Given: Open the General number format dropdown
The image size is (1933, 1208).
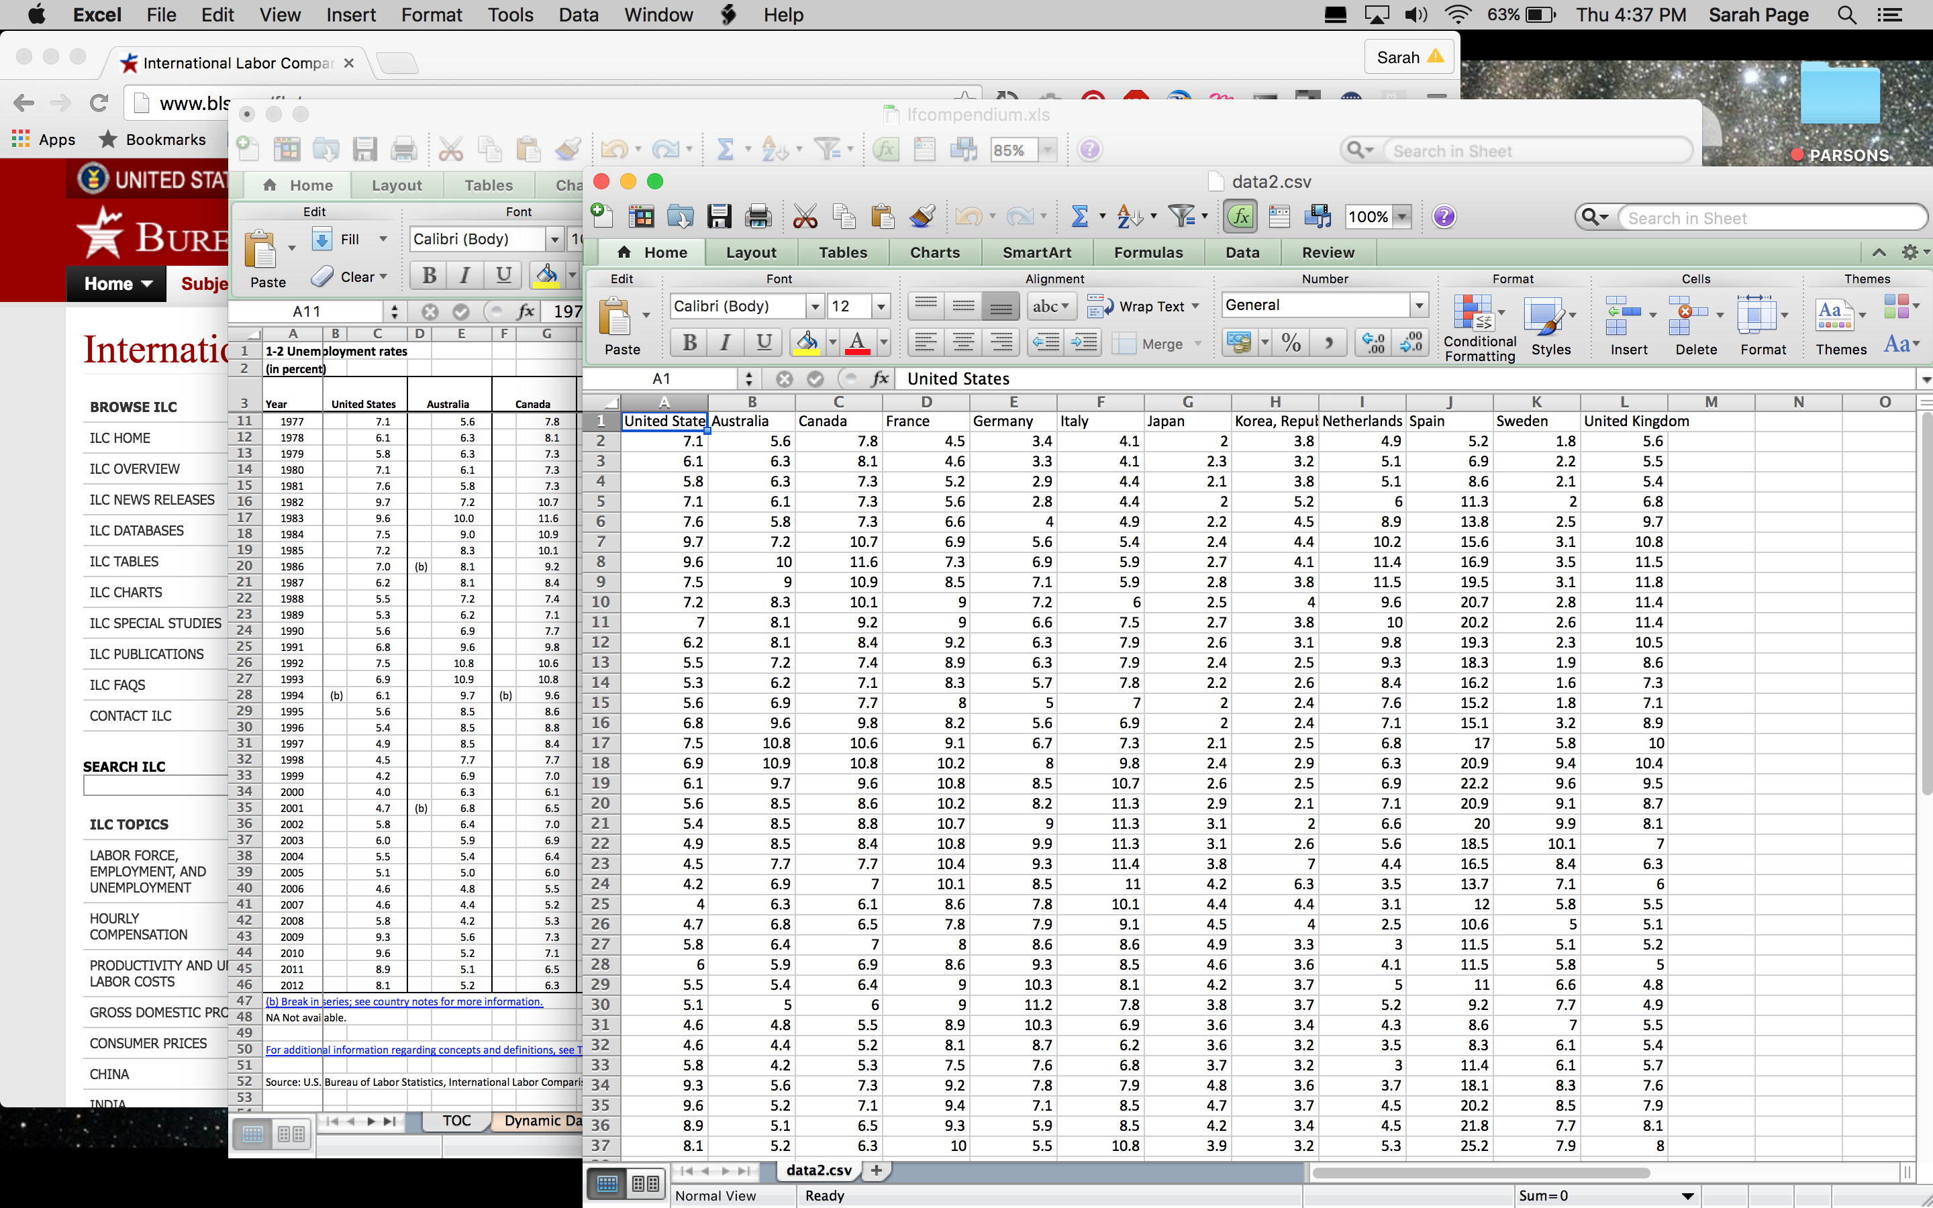Looking at the screenshot, I should click(1419, 305).
